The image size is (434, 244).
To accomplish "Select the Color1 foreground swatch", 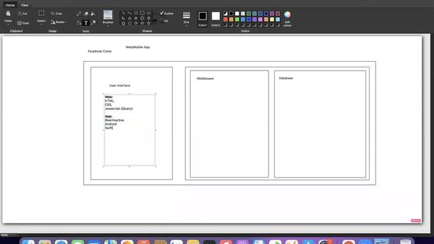I will (x=203, y=16).
